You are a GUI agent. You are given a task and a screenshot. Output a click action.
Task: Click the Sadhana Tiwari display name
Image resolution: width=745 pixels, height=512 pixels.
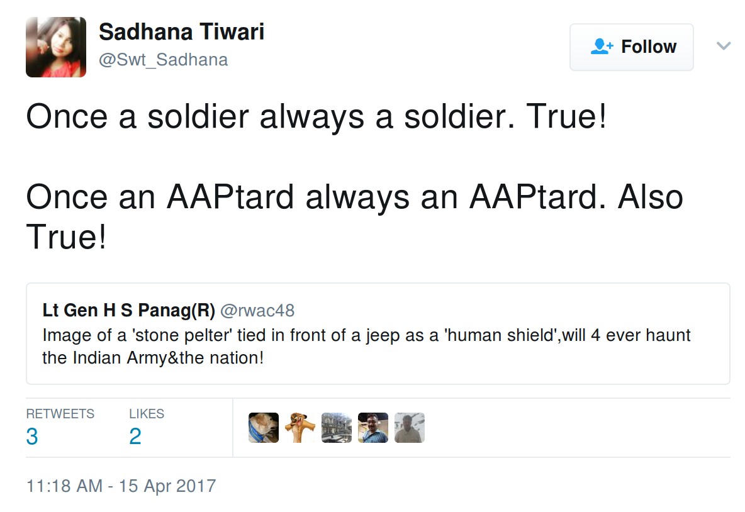(181, 31)
